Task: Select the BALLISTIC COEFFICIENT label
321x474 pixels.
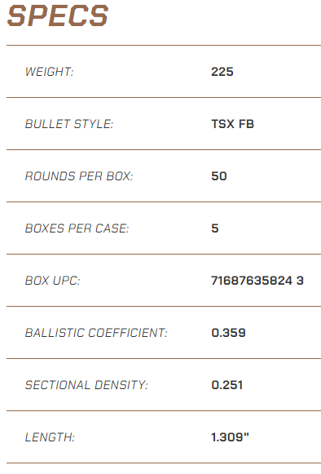Action: [96, 333]
